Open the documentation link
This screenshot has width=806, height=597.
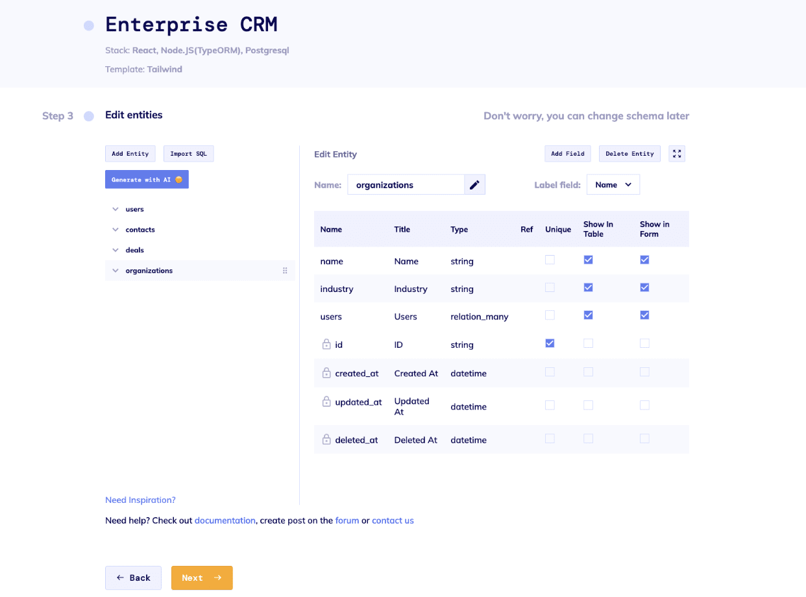[x=225, y=520]
